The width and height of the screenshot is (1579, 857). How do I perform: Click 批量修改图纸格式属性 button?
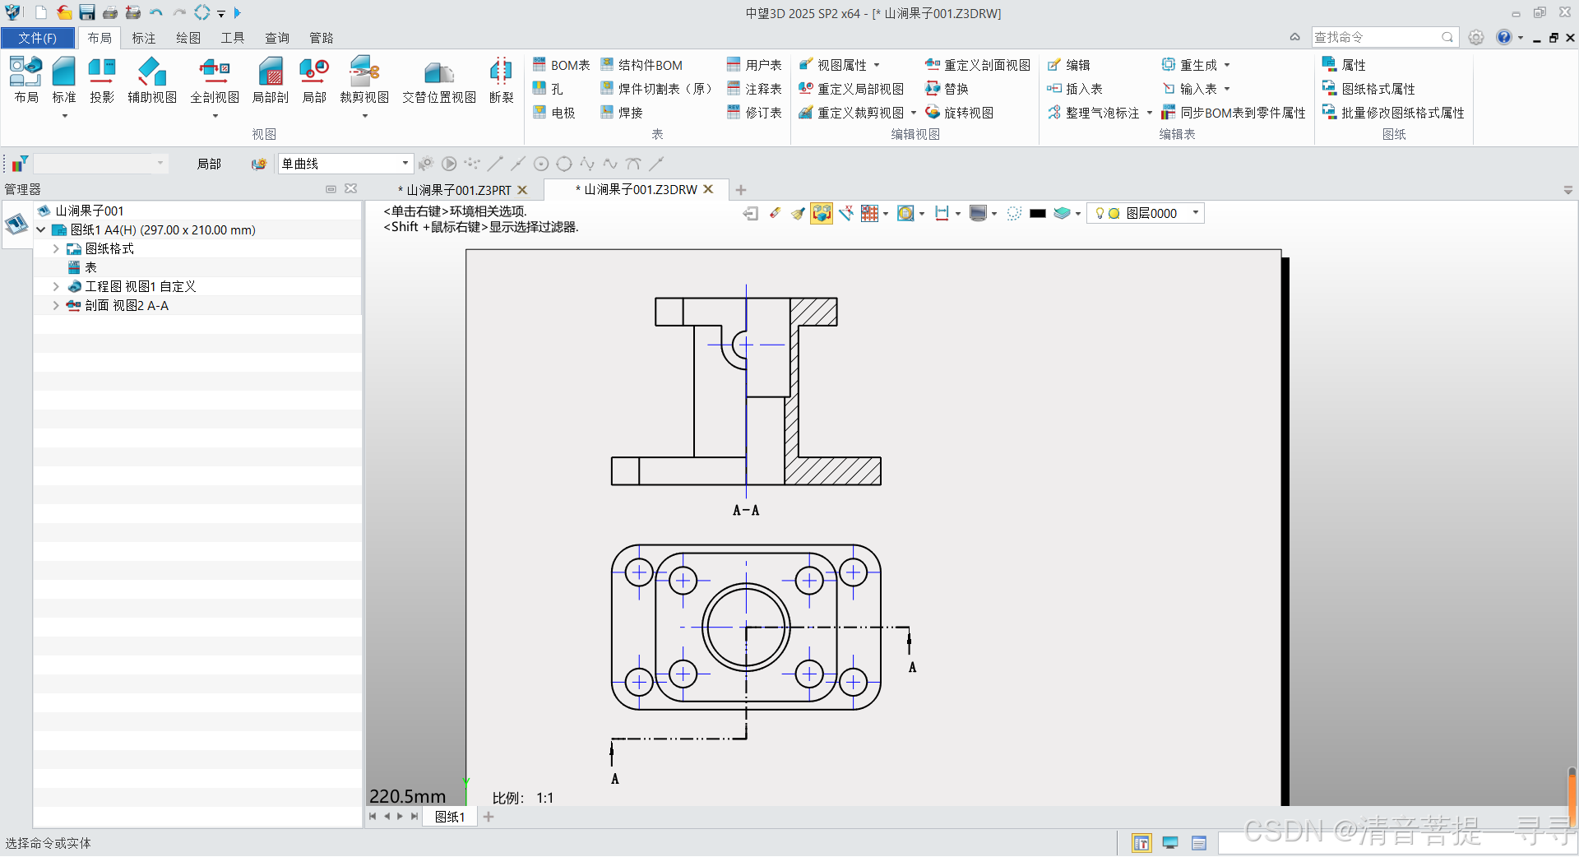1393,113
